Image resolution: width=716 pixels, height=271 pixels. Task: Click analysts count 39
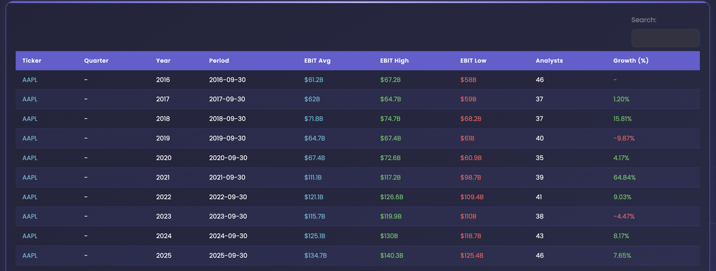tap(540, 177)
